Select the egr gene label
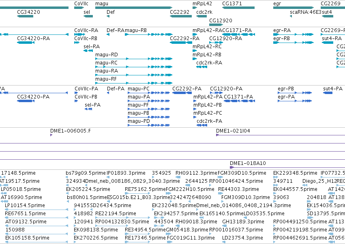This screenshot has width=345, height=244. click(x=277, y=4)
